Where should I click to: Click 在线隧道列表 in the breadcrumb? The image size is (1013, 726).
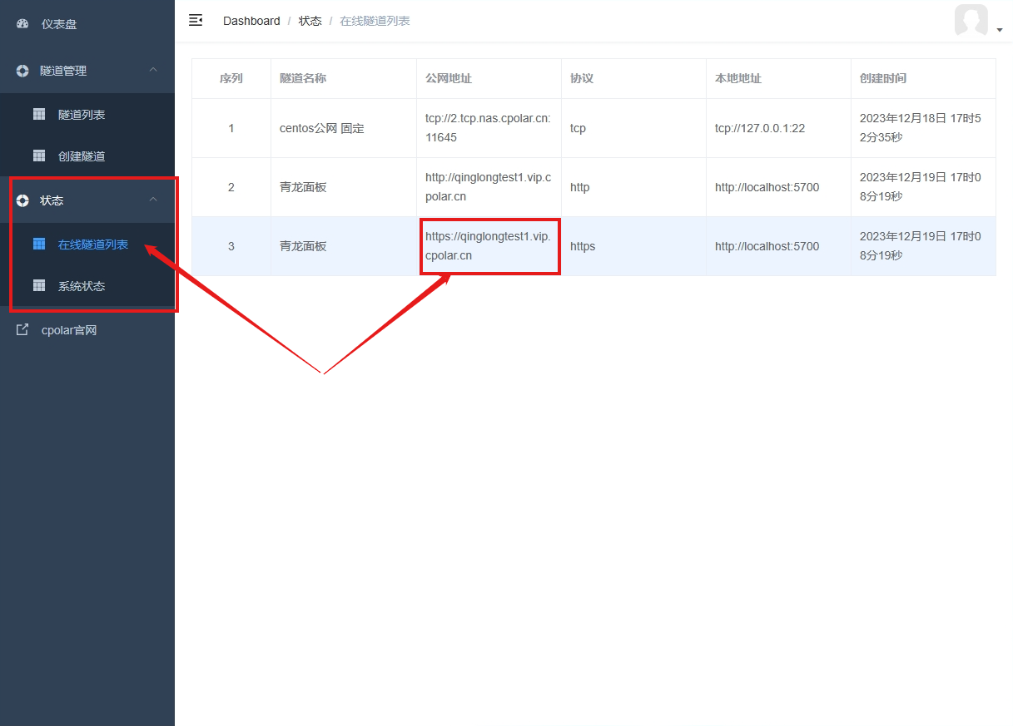(375, 21)
